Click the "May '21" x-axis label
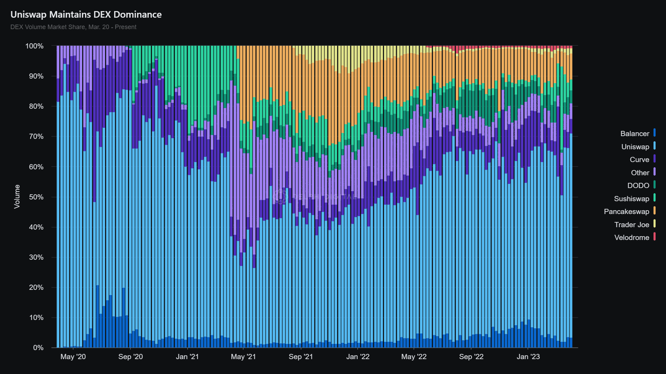Screen dimensions: 666x374 click(x=243, y=357)
